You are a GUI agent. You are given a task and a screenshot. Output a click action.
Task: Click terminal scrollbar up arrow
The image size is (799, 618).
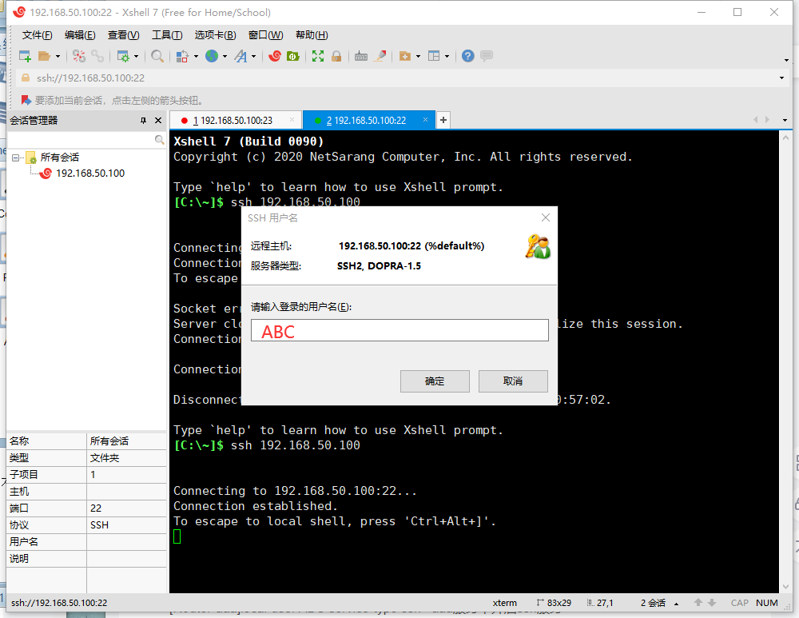pos(785,137)
